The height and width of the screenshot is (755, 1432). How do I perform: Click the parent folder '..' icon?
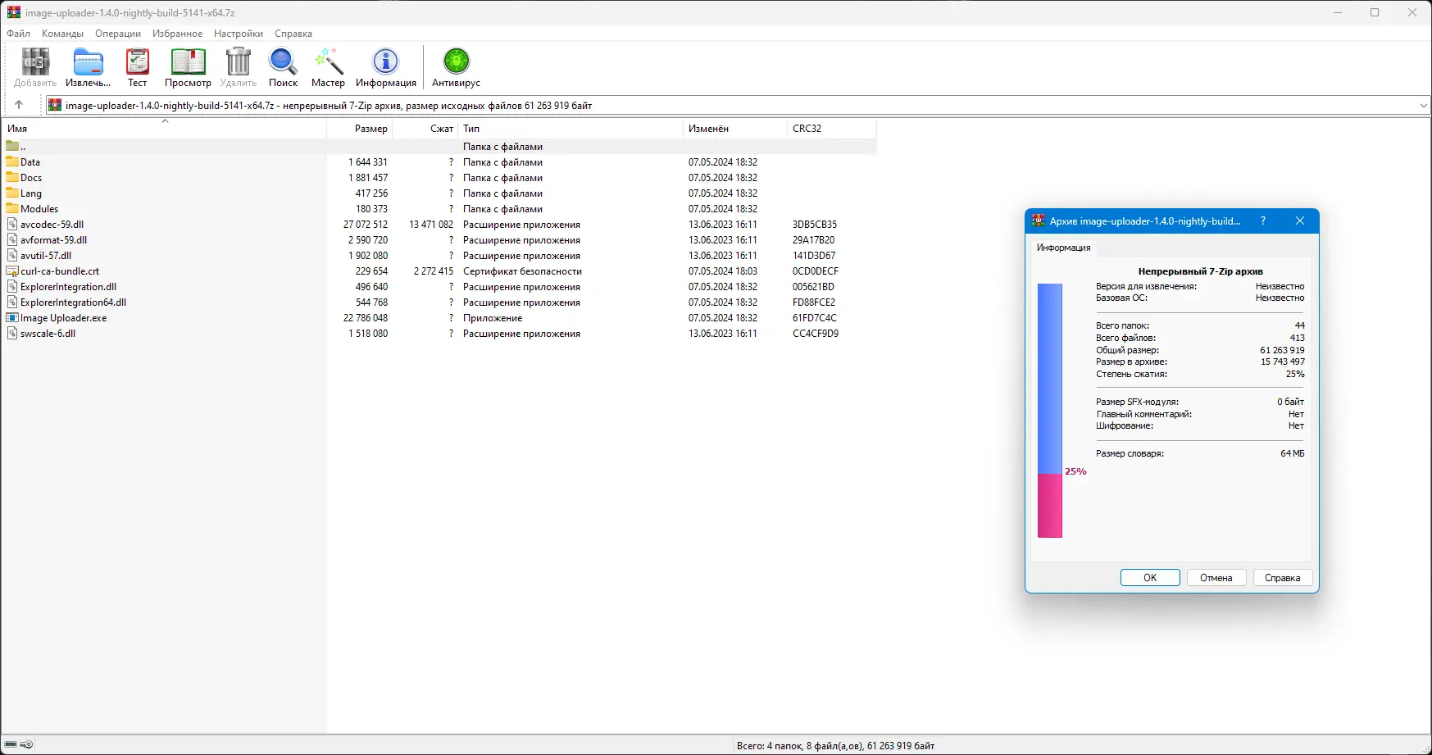click(12, 146)
